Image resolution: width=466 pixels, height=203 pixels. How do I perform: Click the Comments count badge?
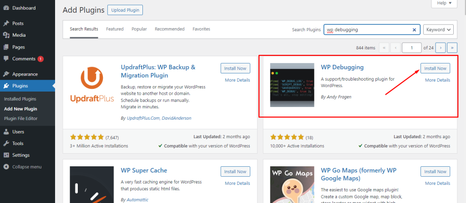[41, 59]
